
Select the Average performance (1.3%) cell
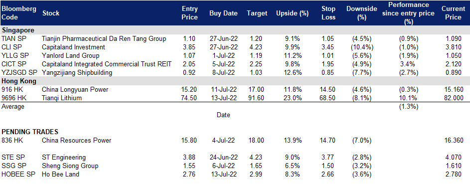(409, 106)
